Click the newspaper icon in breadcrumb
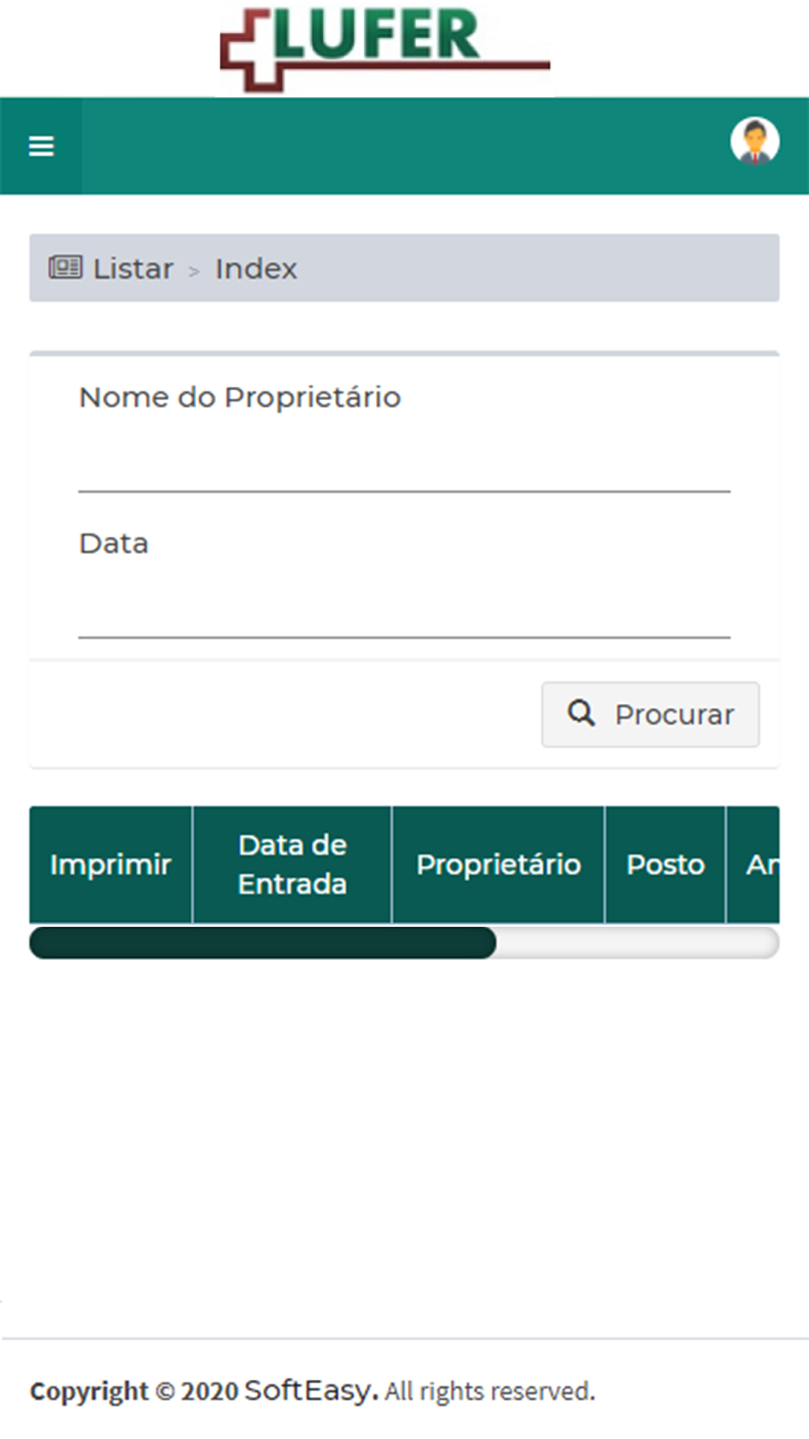The image size is (809, 1439). coord(65,267)
